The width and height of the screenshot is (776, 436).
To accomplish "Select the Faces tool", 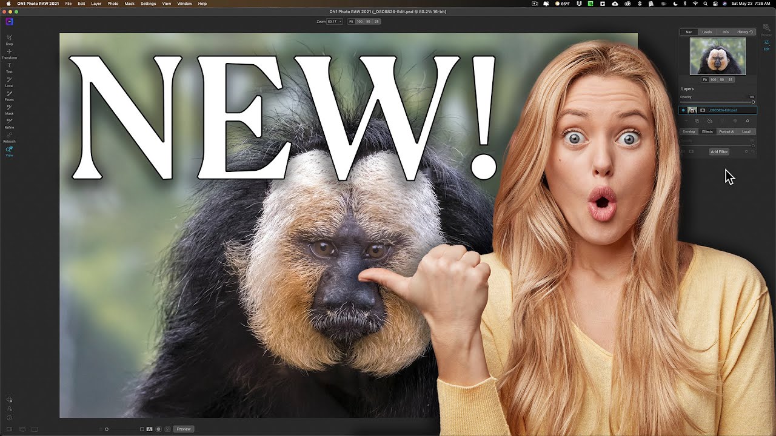I will click(x=9, y=95).
